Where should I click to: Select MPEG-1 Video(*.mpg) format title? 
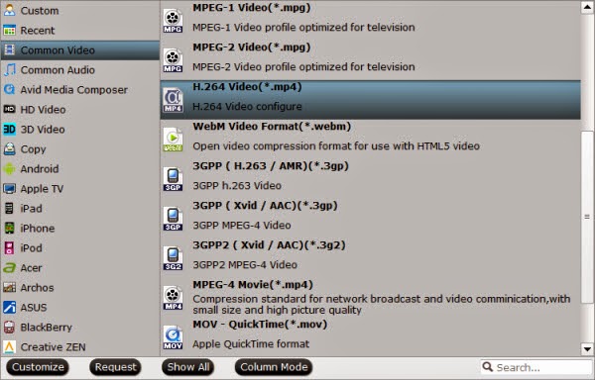pos(251,8)
